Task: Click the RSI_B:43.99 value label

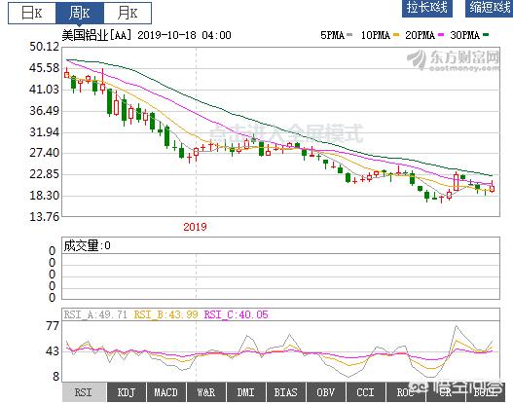Action: (x=165, y=314)
